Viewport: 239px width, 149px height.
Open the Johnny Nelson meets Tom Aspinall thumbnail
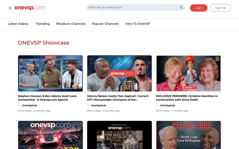pyautogui.click(x=119, y=74)
